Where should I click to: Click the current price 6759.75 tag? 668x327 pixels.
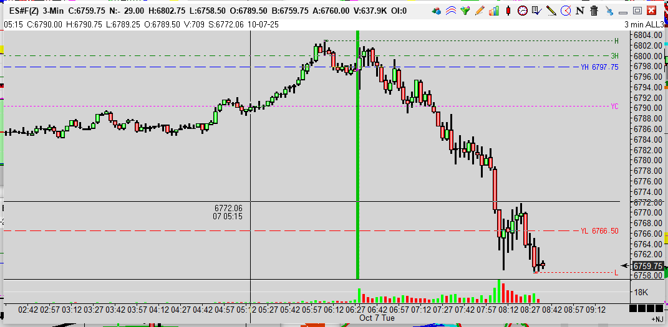pyautogui.click(x=647, y=266)
